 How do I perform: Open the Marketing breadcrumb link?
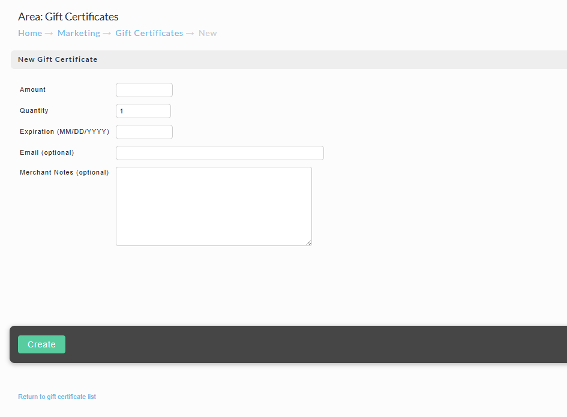[79, 33]
